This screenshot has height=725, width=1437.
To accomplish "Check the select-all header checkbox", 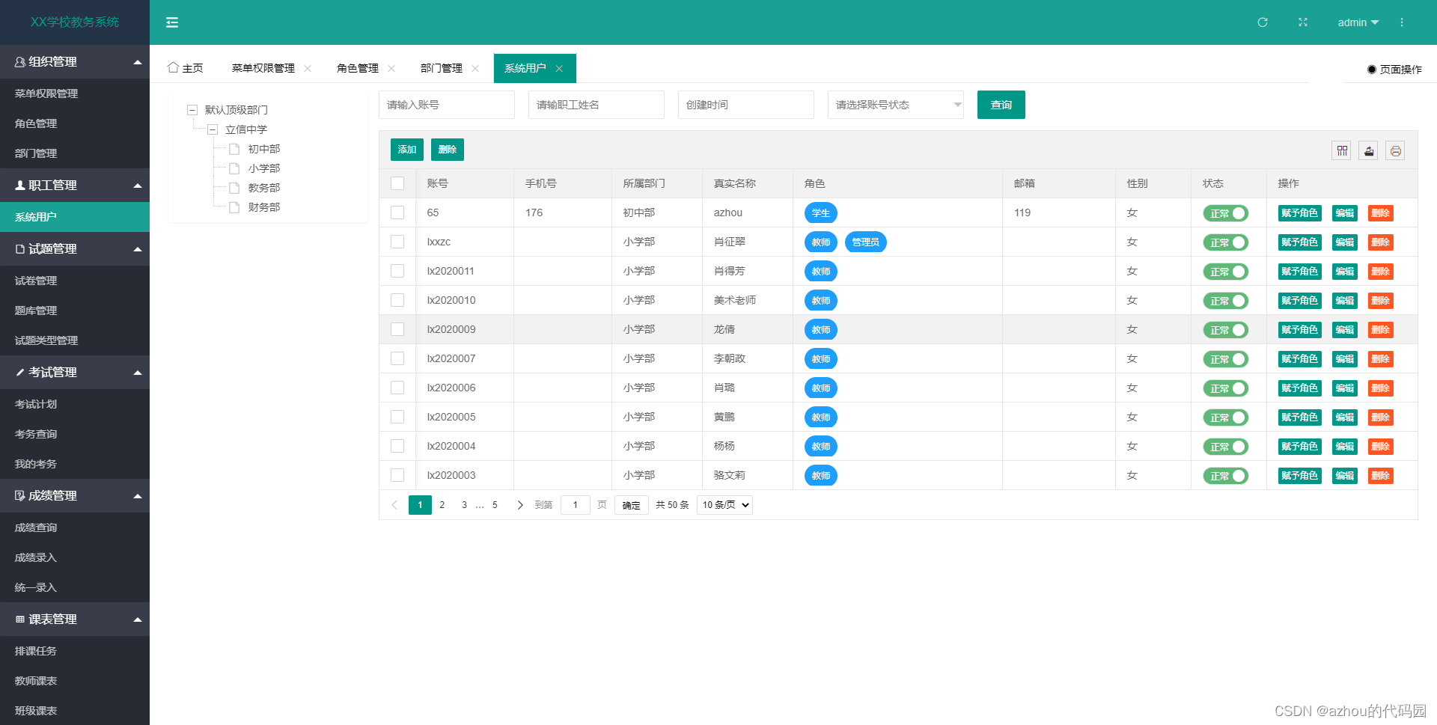I will click(397, 183).
